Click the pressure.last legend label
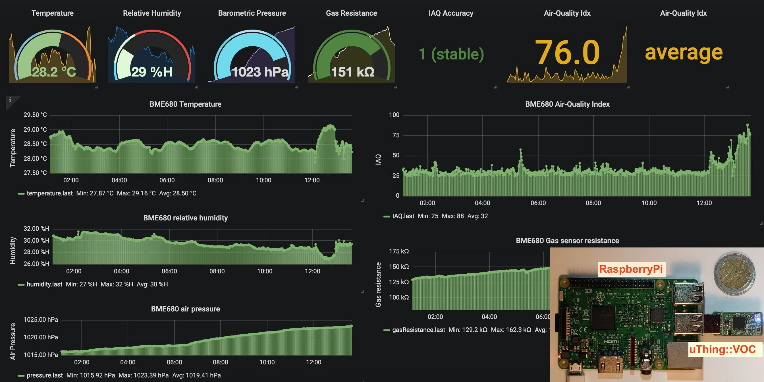 (x=45, y=375)
